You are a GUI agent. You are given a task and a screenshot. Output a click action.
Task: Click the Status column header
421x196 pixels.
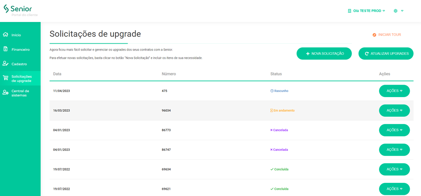(276, 73)
